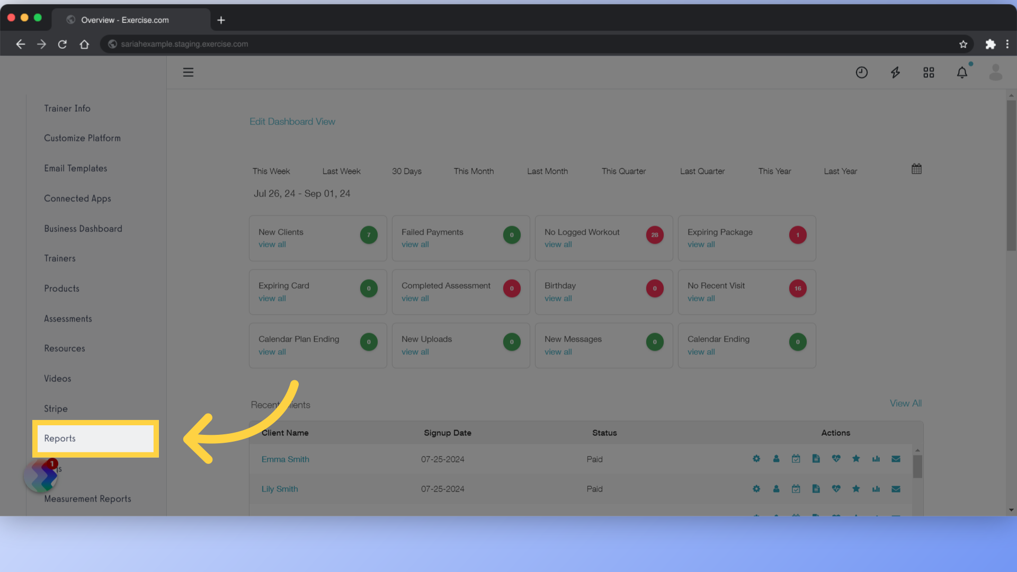The image size is (1017, 572).
Task: Click the heartbeat icon for Emma Smith
Action: click(x=836, y=459)
